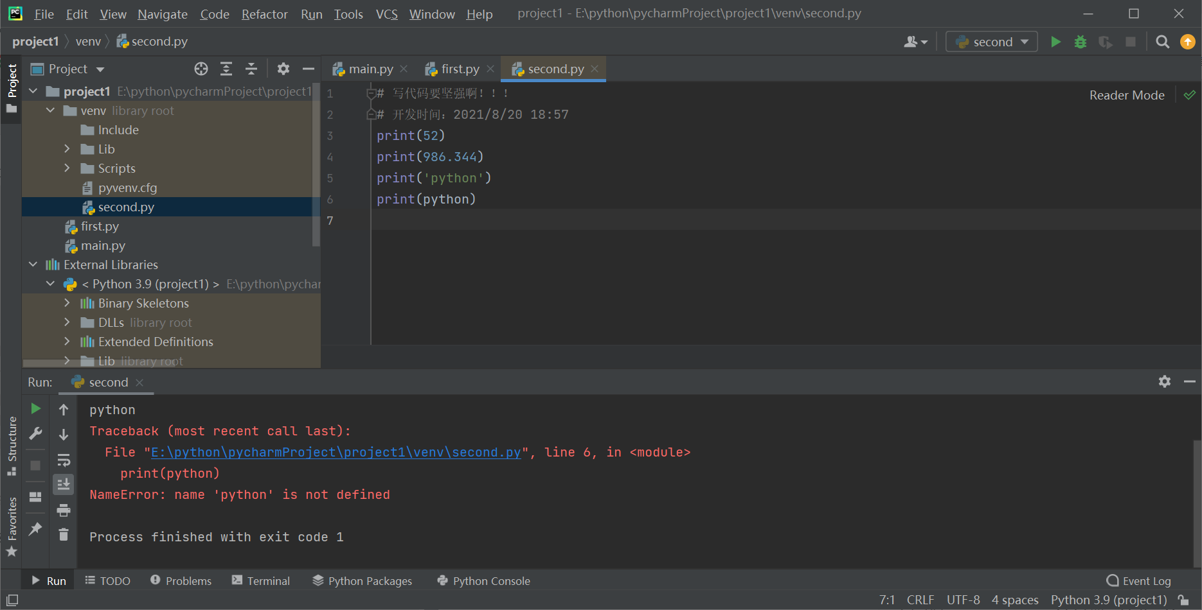Switch to the main.py editor tab

[370, 69]
